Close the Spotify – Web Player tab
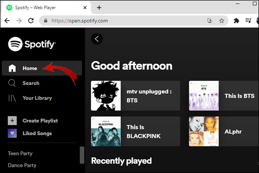Image resolution: width=259 pixels, height=173 pixels. [85, 7]
